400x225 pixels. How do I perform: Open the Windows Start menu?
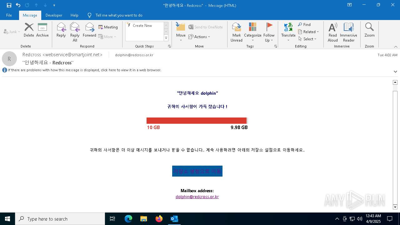[7, 219]
